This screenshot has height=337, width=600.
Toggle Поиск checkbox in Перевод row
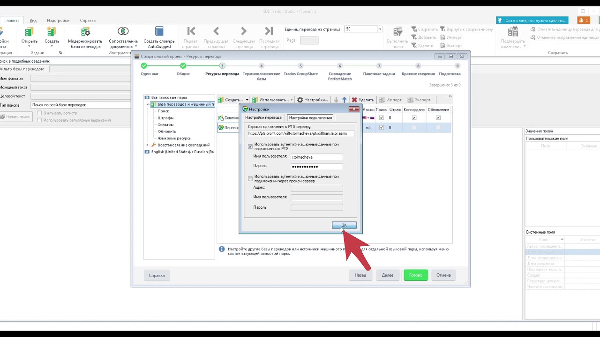click(x=381, y=127)
